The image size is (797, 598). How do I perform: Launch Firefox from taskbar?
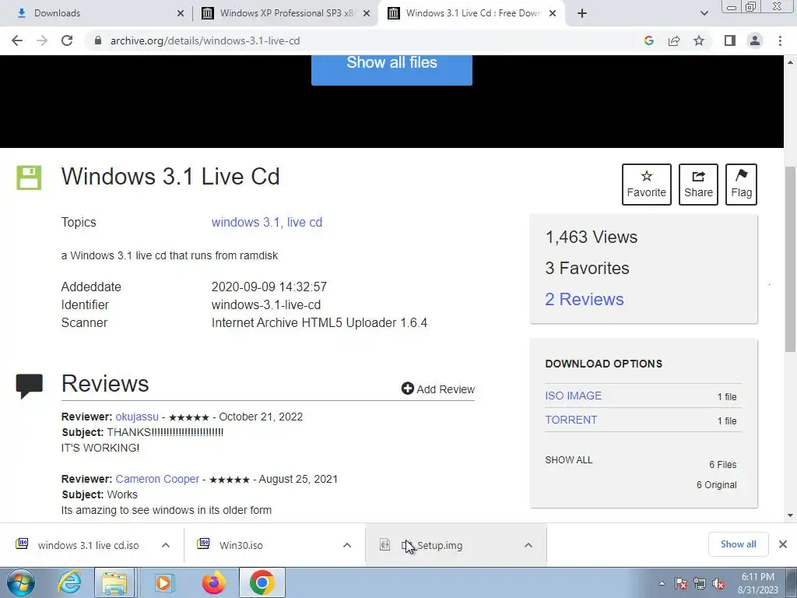[213, 582]
